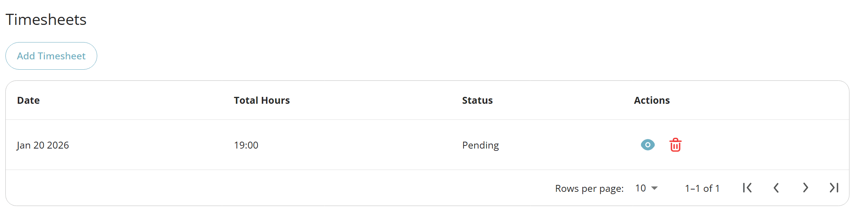Select the Jan 20 2026 date cell
856x219 pixels.
click(43, 145)
